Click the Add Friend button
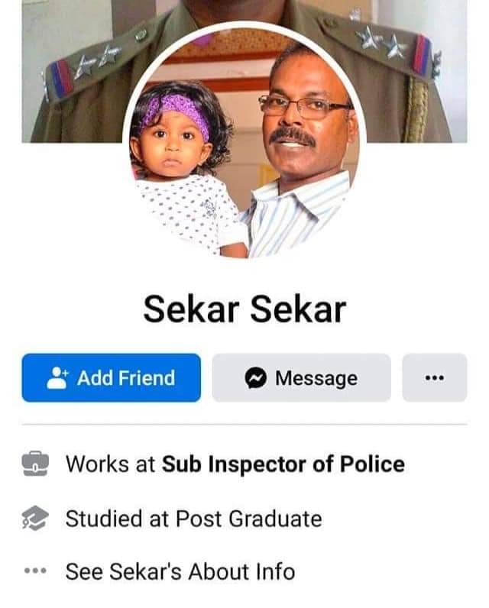Screen dimensions: 489x608 coord(112,377)
